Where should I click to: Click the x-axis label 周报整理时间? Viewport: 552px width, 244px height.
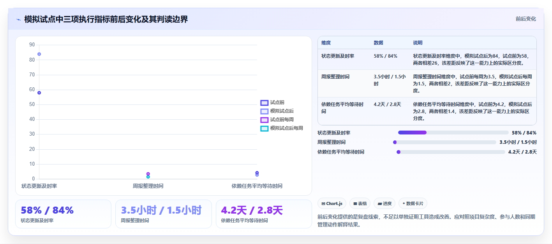coord(148,186)
